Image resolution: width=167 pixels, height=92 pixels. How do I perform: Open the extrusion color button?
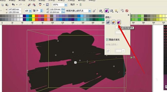tap(107, 11)
